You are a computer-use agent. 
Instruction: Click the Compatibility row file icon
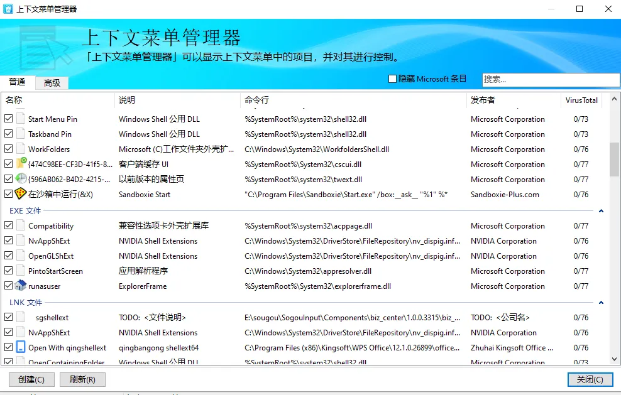pyautogui.click(x=20, y=225)
